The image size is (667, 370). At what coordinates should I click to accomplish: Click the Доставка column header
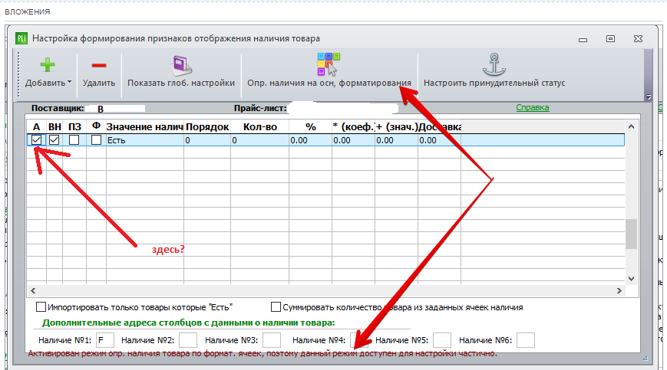click(439, 127)
